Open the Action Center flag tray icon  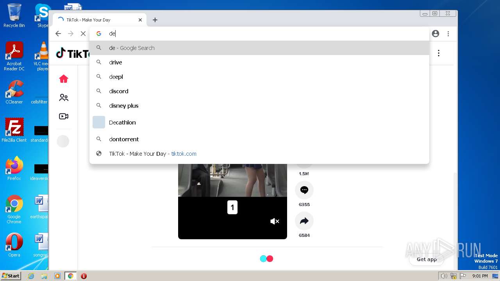point(462,276)
